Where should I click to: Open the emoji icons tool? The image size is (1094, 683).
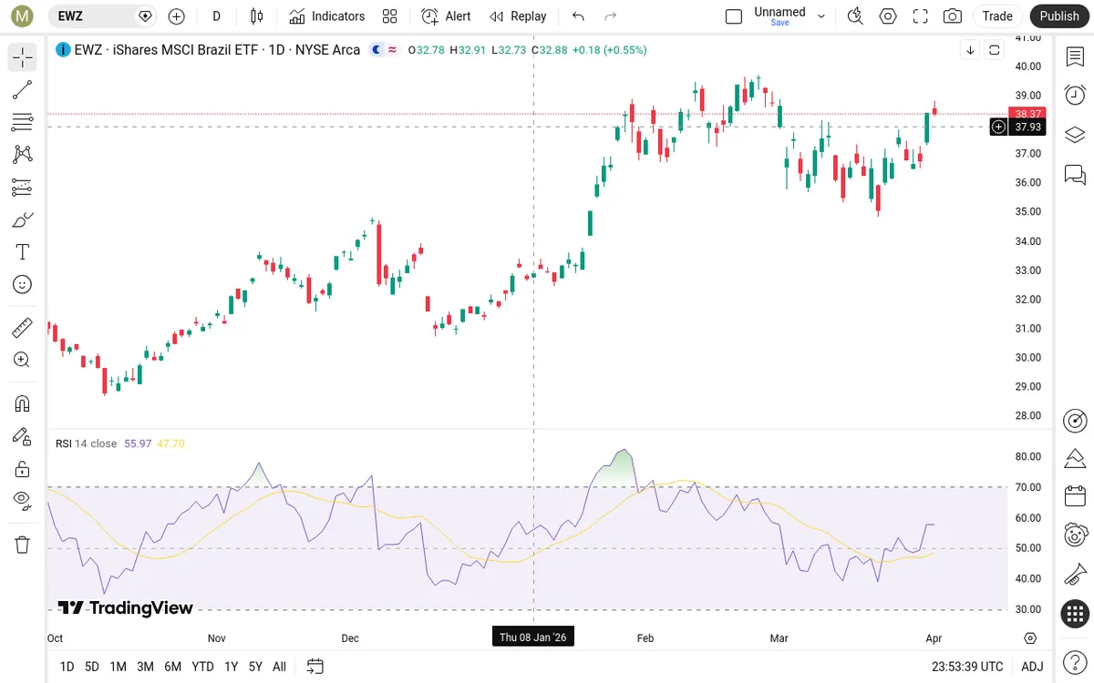coord(23,285)
